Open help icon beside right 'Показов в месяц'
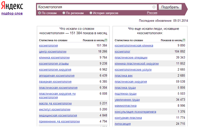201x127 pixels. pos(184,40)
